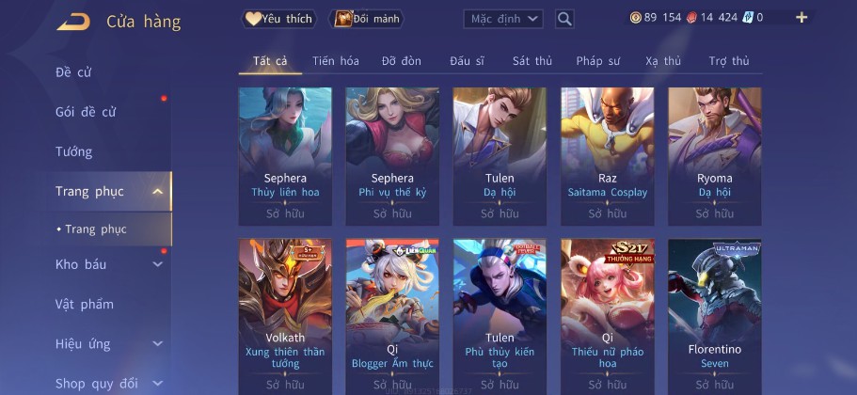Click the red ruby currency icon
Screen dimensions: 857x395
click(x=692, y=18)
